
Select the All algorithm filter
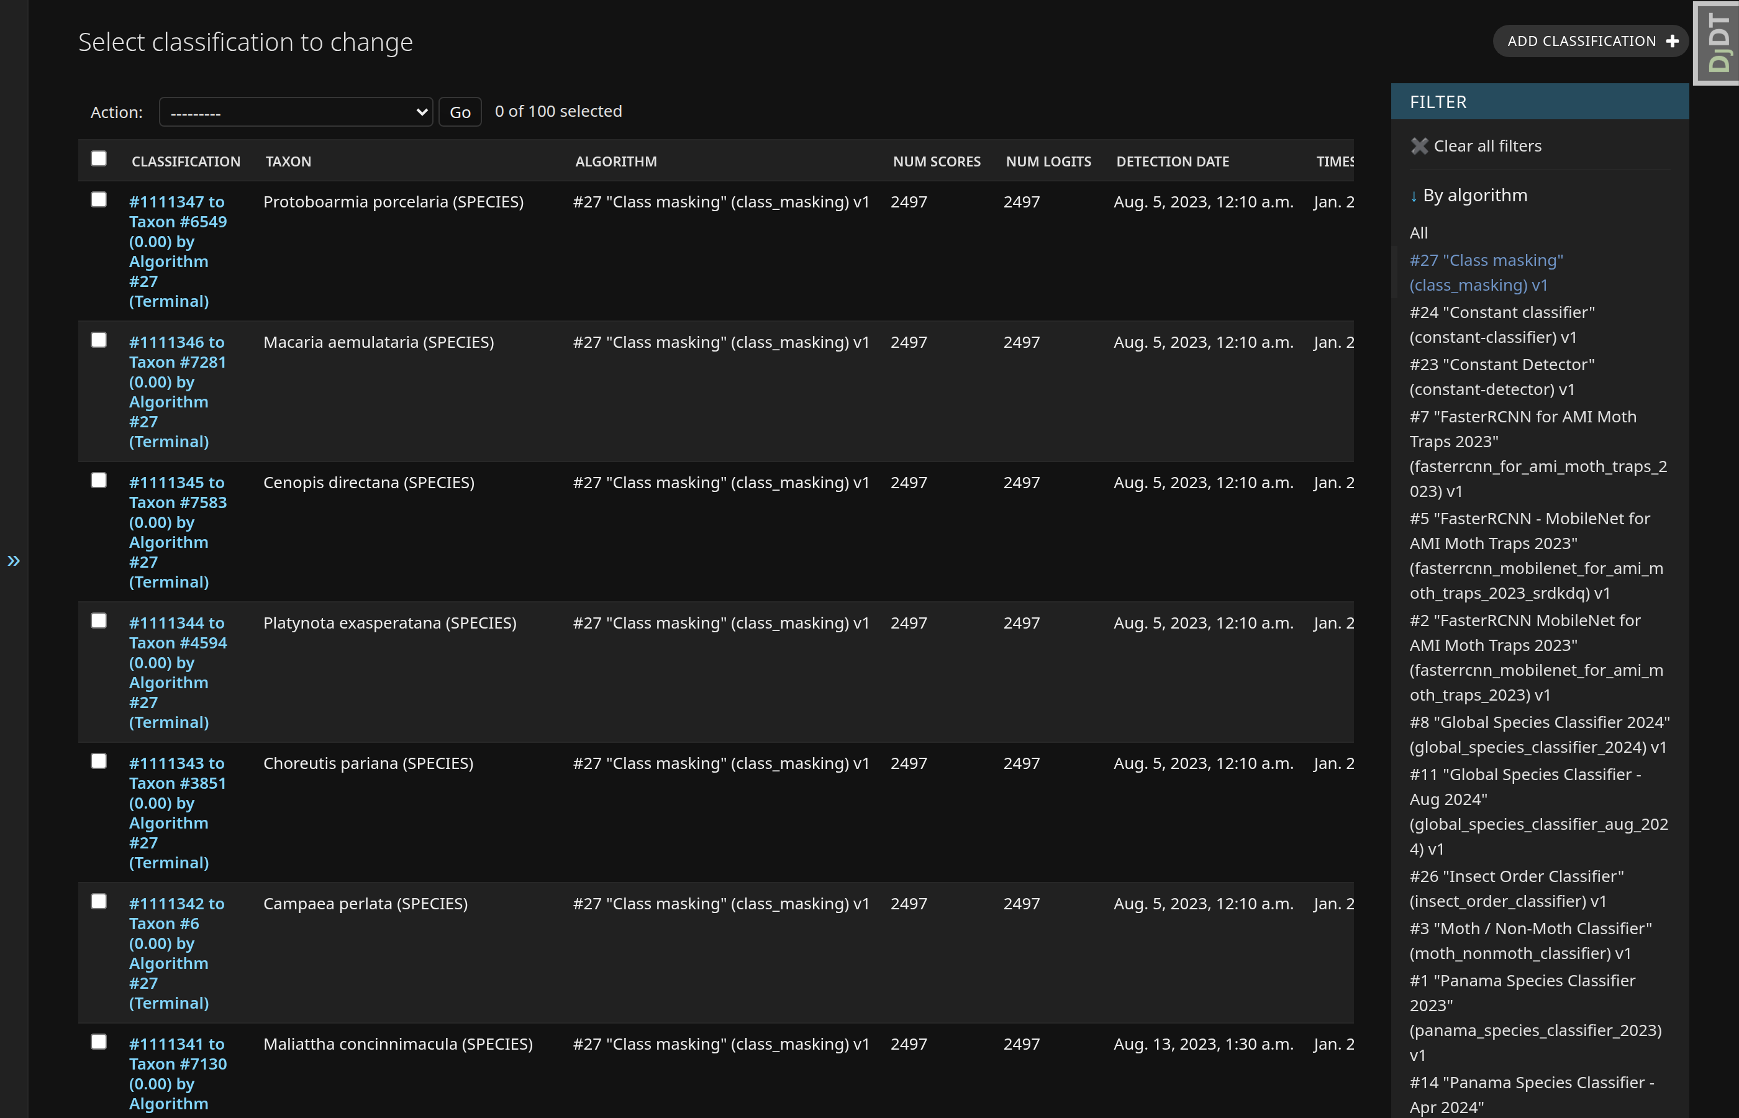coord(1418,233)
